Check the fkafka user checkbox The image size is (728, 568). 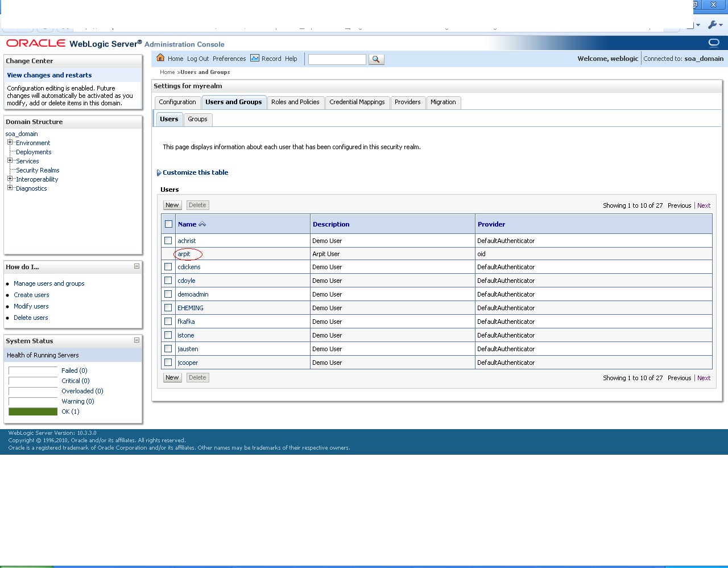(x=168, y=321)
